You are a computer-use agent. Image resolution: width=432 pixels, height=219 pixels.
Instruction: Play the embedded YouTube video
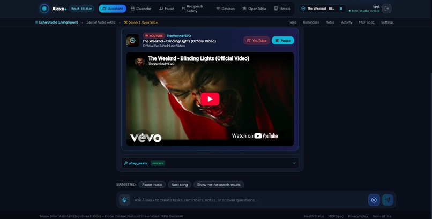coord(210,99)
